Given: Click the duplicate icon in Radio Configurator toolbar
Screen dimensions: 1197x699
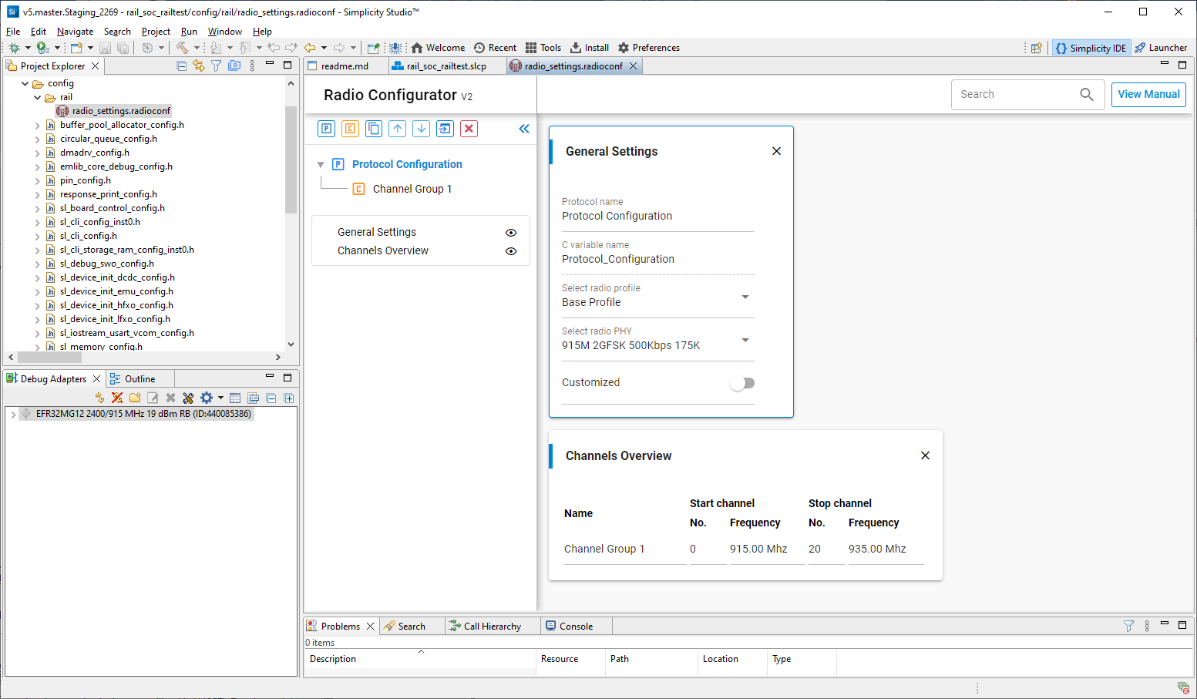Looking at the screenshot, I should pos(374,129).
